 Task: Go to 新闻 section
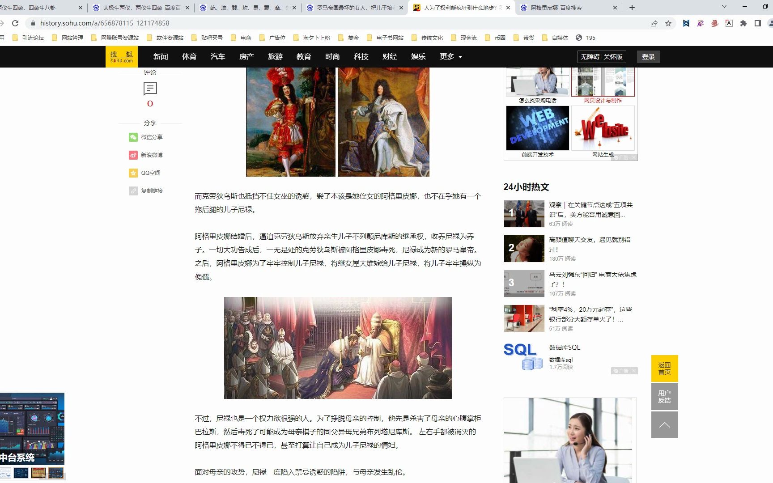pos(161,57)
